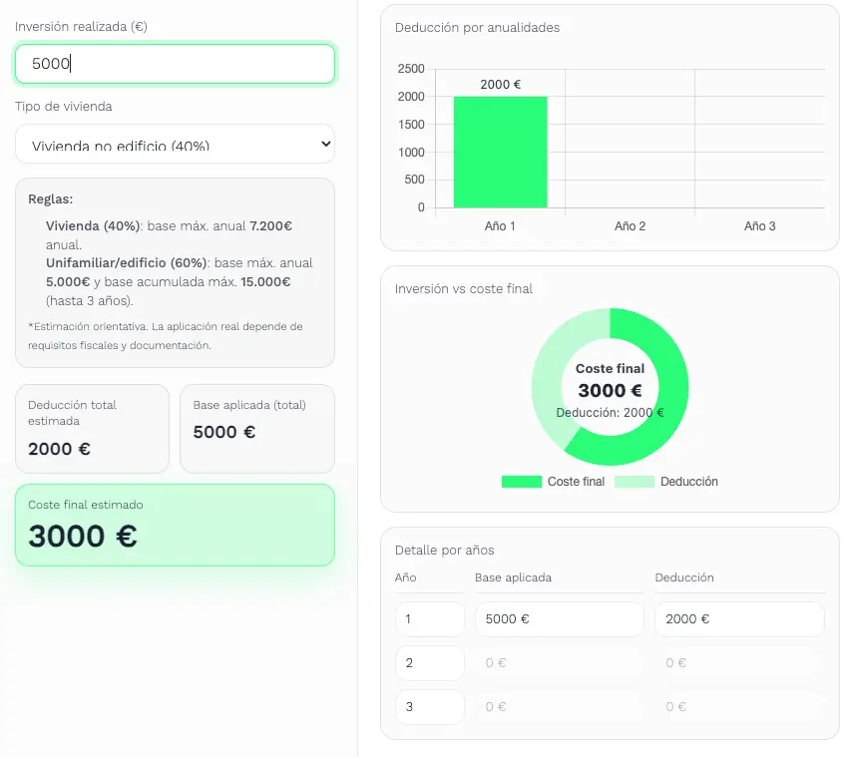Click year 1 Deducción 2000 € field
Screen dimensions: 854x757
(x=739, y=619)
